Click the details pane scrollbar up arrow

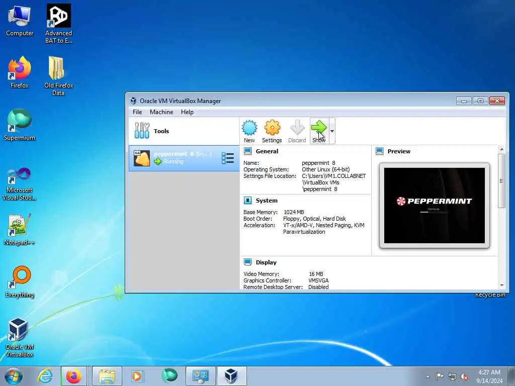501,149
